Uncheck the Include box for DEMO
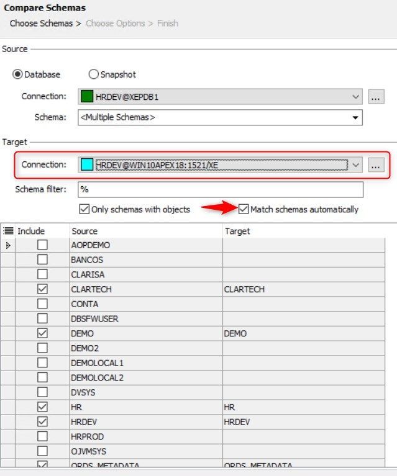The width and height of the screenshot is (397, 476). coord(42,333)
